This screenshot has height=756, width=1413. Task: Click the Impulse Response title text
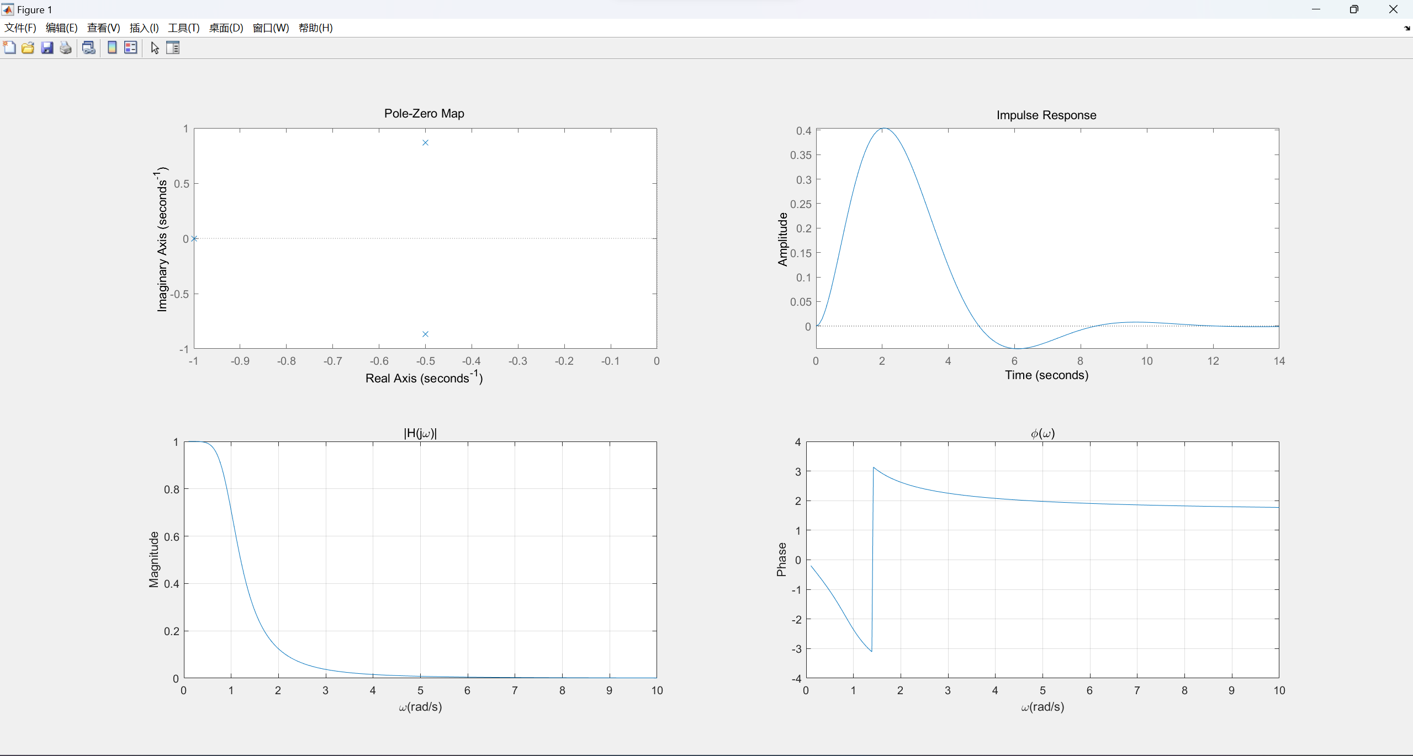point(1046,115)
